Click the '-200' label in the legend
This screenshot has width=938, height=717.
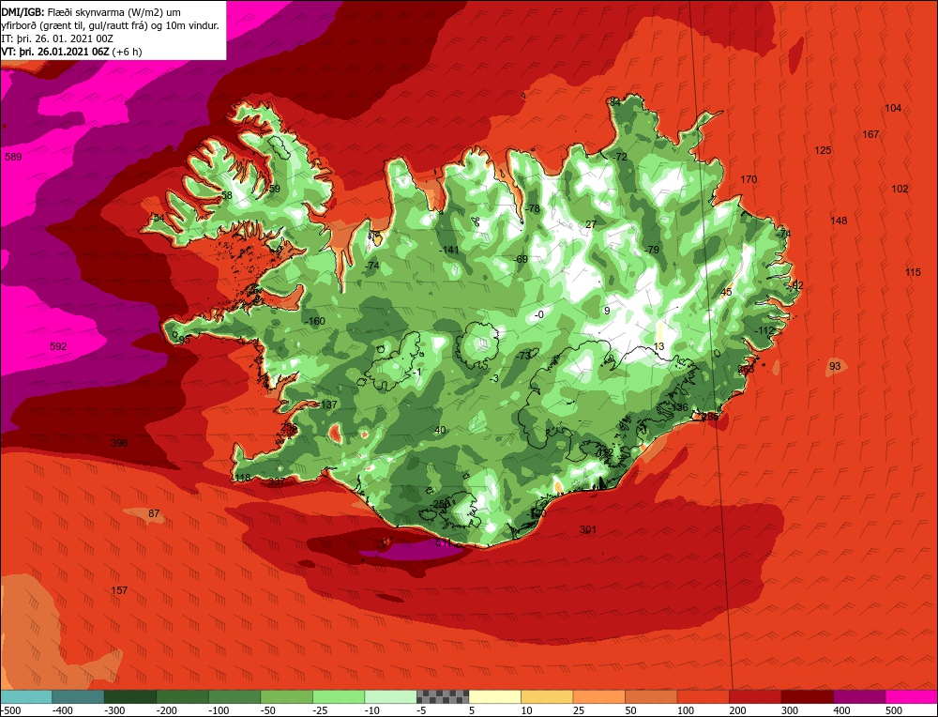tap(165, 710)
